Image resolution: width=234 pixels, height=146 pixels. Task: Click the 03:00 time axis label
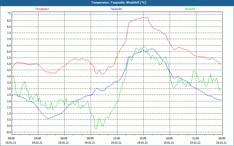click(37, 138)
